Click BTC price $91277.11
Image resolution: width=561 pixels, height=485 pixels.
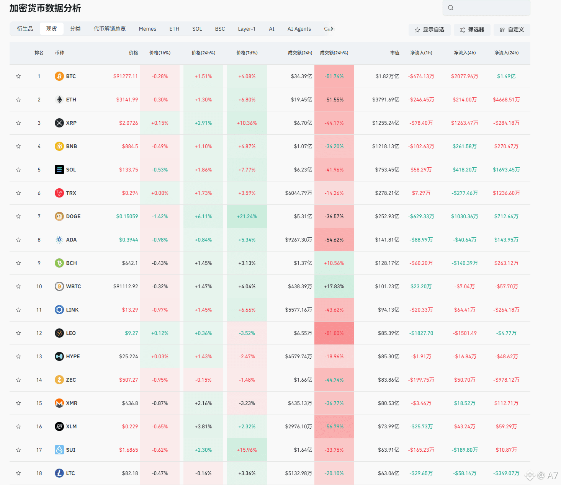126,76
